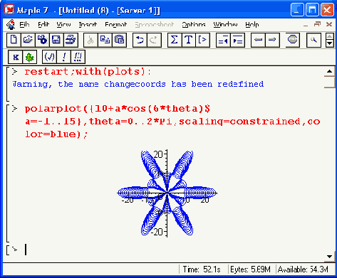Stop the computation with the stop sign icon
337x278 pixels.
(293, 40)
